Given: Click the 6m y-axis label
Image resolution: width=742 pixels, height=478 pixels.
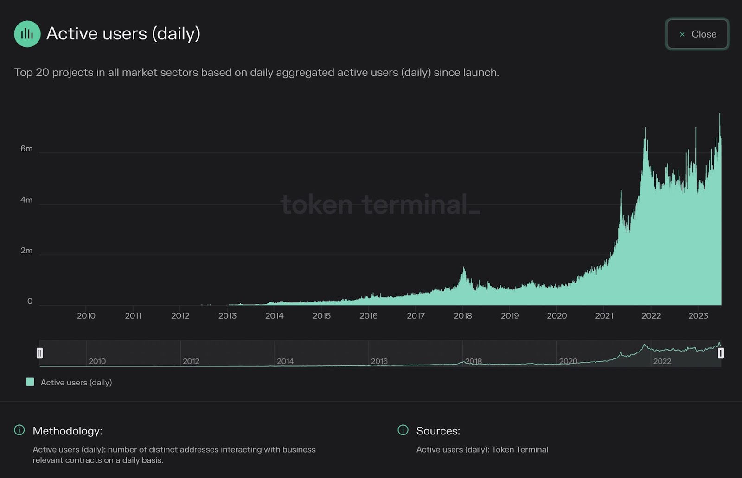Looking at the screenshot, I should pyautogui.click(x=26, y=149).
